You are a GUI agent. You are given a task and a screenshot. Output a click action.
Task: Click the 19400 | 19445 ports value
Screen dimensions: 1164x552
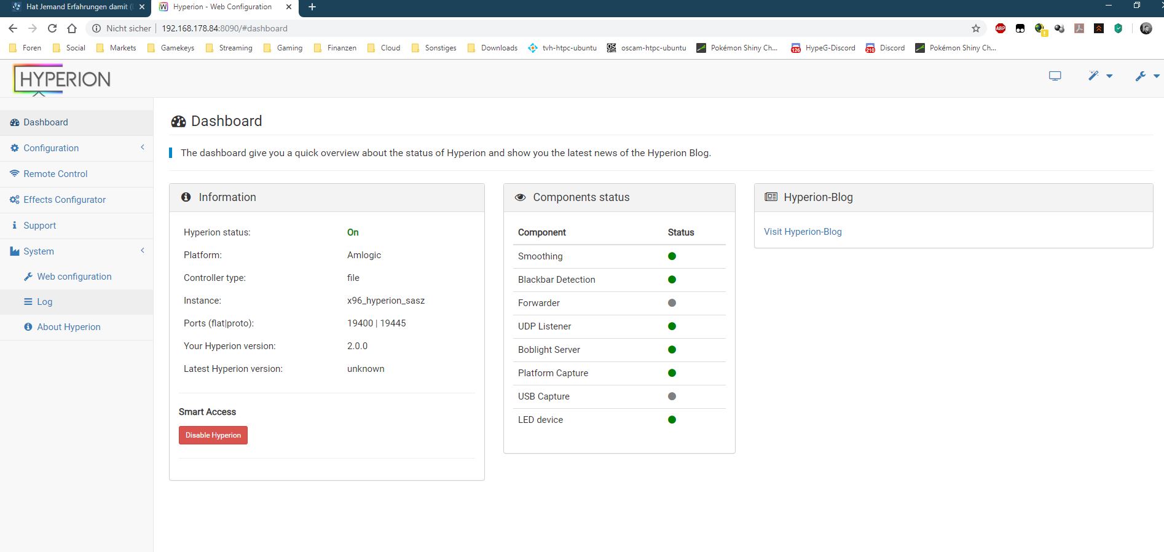pyautogui.click(x=376, y=323)
